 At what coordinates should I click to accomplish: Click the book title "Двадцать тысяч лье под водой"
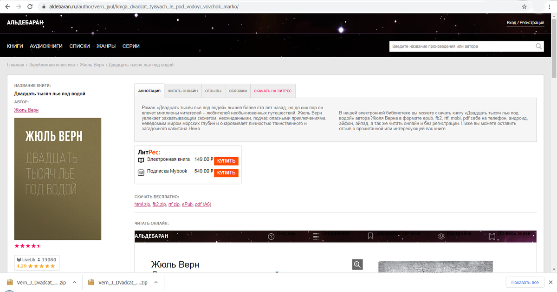click(50, 93)
